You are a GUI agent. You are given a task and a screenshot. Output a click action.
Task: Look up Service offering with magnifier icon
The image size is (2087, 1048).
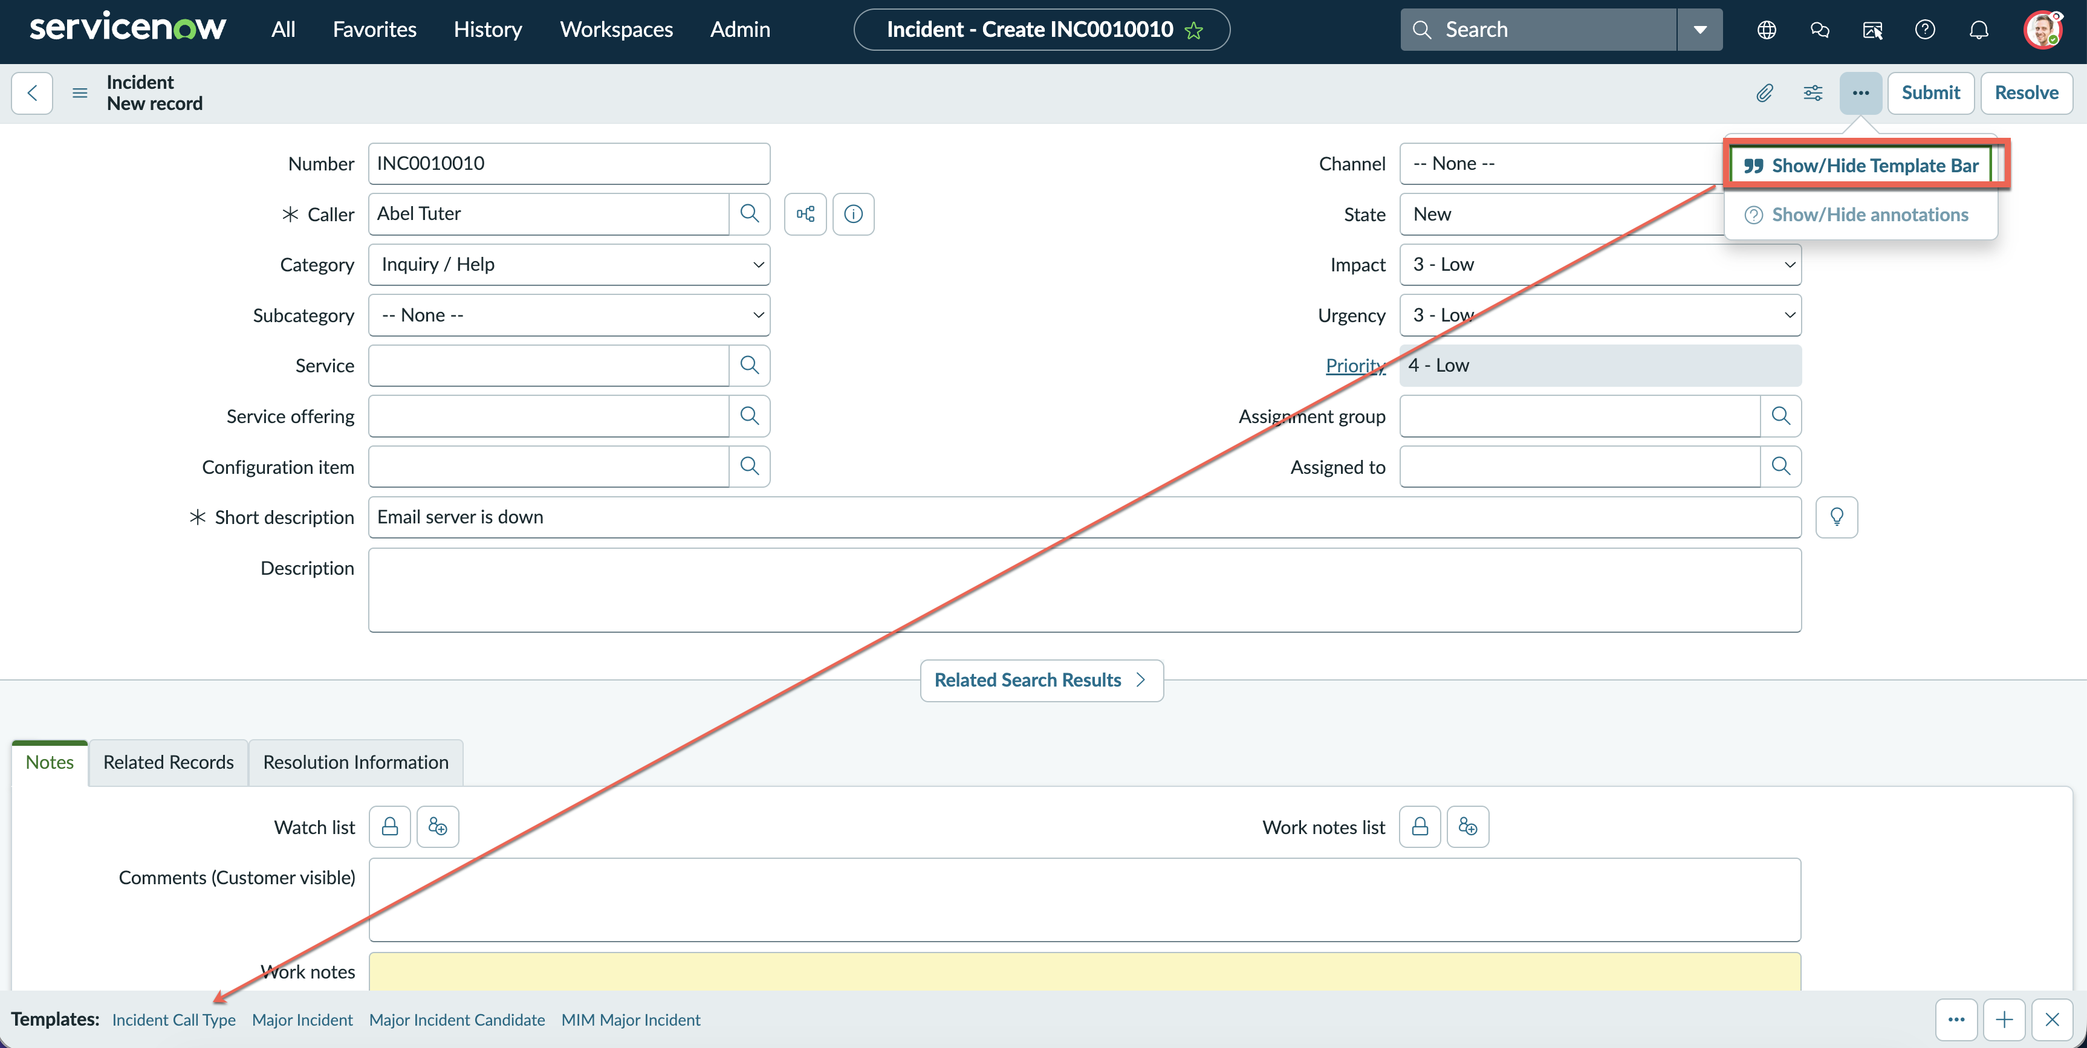(750, 416)
